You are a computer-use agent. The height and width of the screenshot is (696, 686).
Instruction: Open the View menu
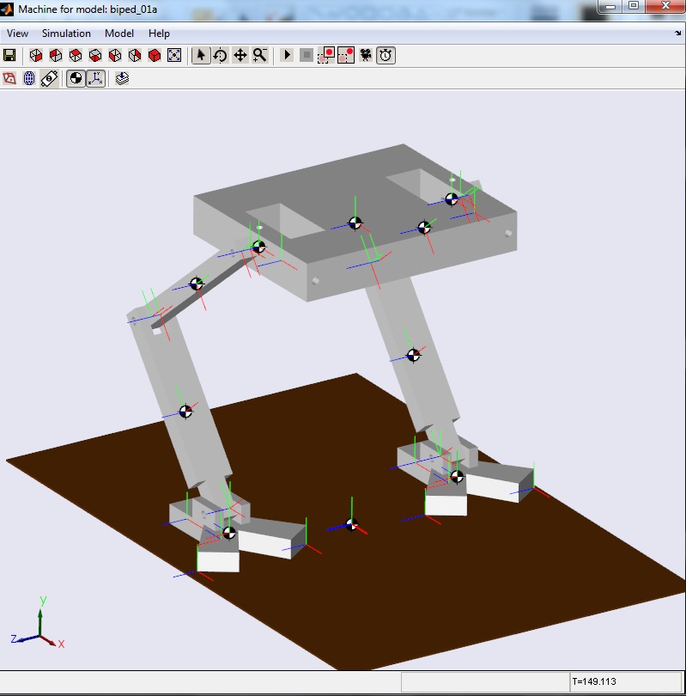pos(17,34)
